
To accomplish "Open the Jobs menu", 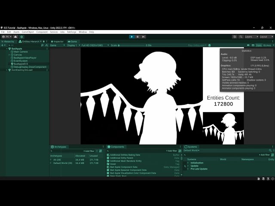I will click(x=62, y=32).
